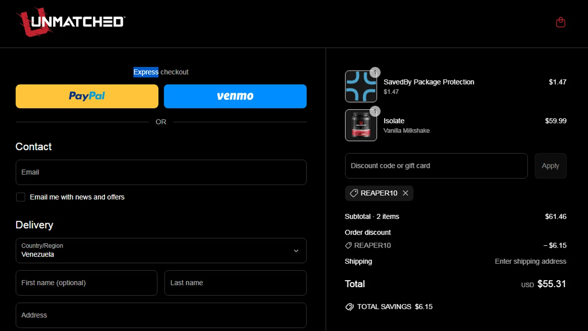Click the Order discount label

coord(368,232)
